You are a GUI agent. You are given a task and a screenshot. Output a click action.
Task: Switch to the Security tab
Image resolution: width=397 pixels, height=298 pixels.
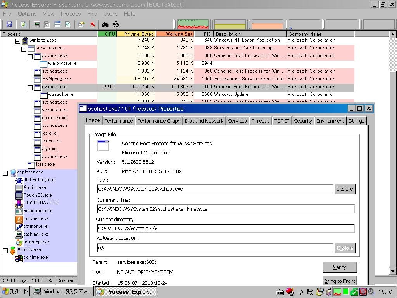[302, 121]
